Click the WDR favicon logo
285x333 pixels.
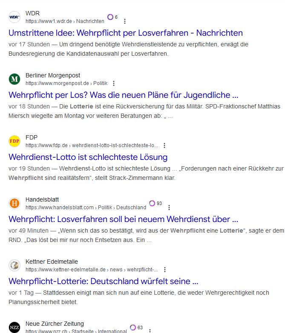pos(14,17)
